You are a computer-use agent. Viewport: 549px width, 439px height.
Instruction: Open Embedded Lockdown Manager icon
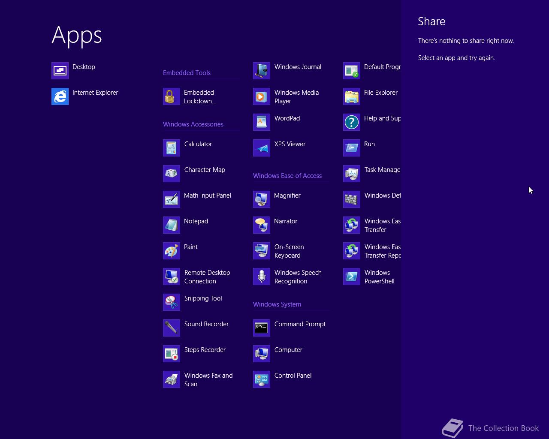click(172, 96)
